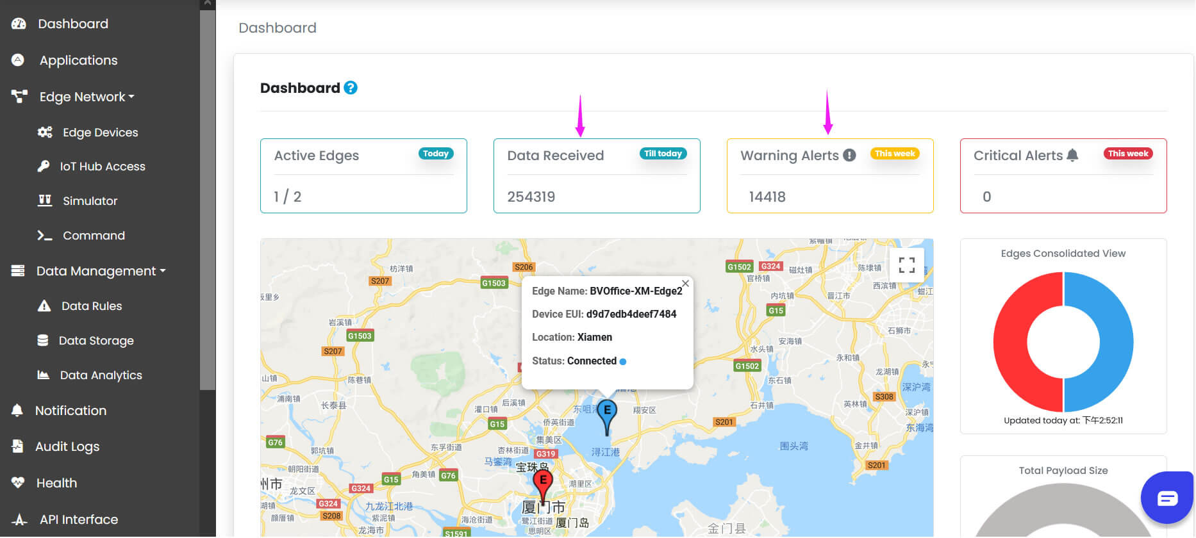Click the Updated today at timestamp text
The image size is (1196, 538).
[x=1063, y=421]
